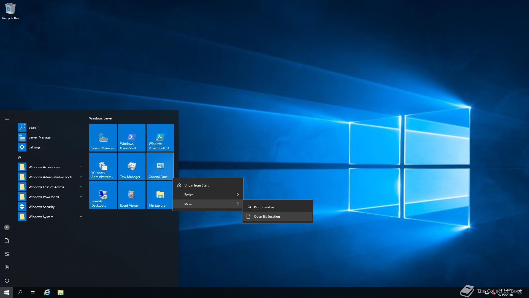This screenshot has width=529, height=298.
Task: Expand Windows System folder chevron
Action: pos(81,217)
